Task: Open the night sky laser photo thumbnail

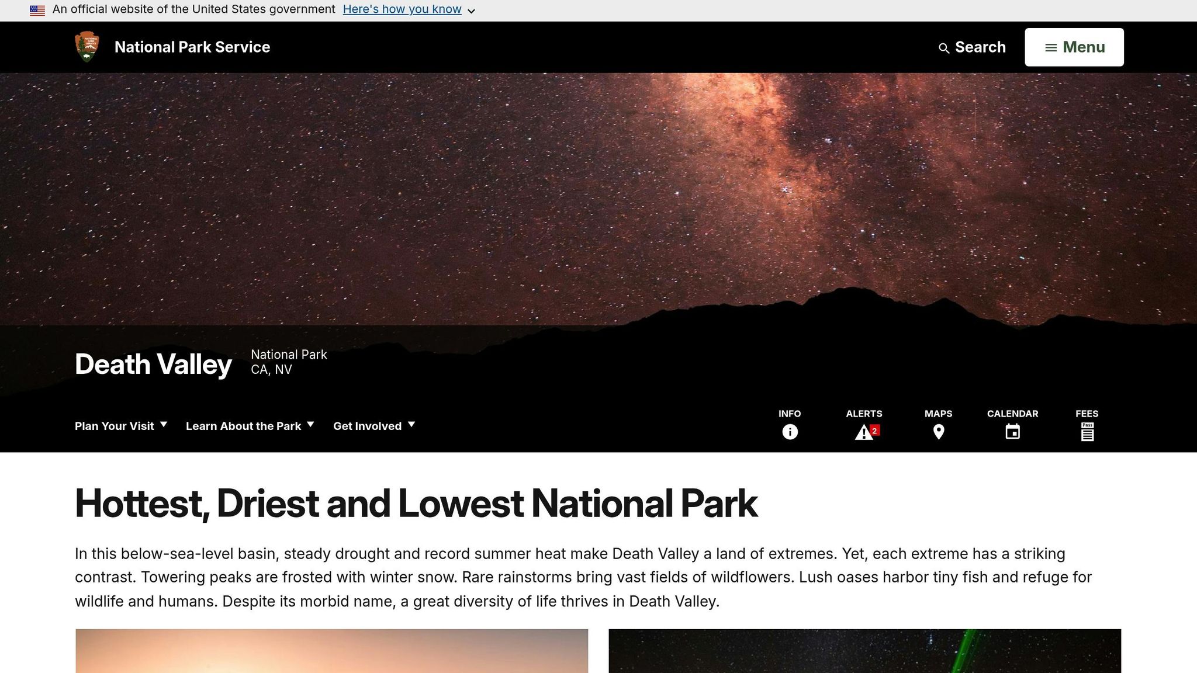Action: (x=865, y=651)
